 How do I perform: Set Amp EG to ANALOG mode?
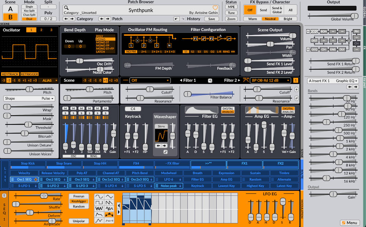[288, 112]
